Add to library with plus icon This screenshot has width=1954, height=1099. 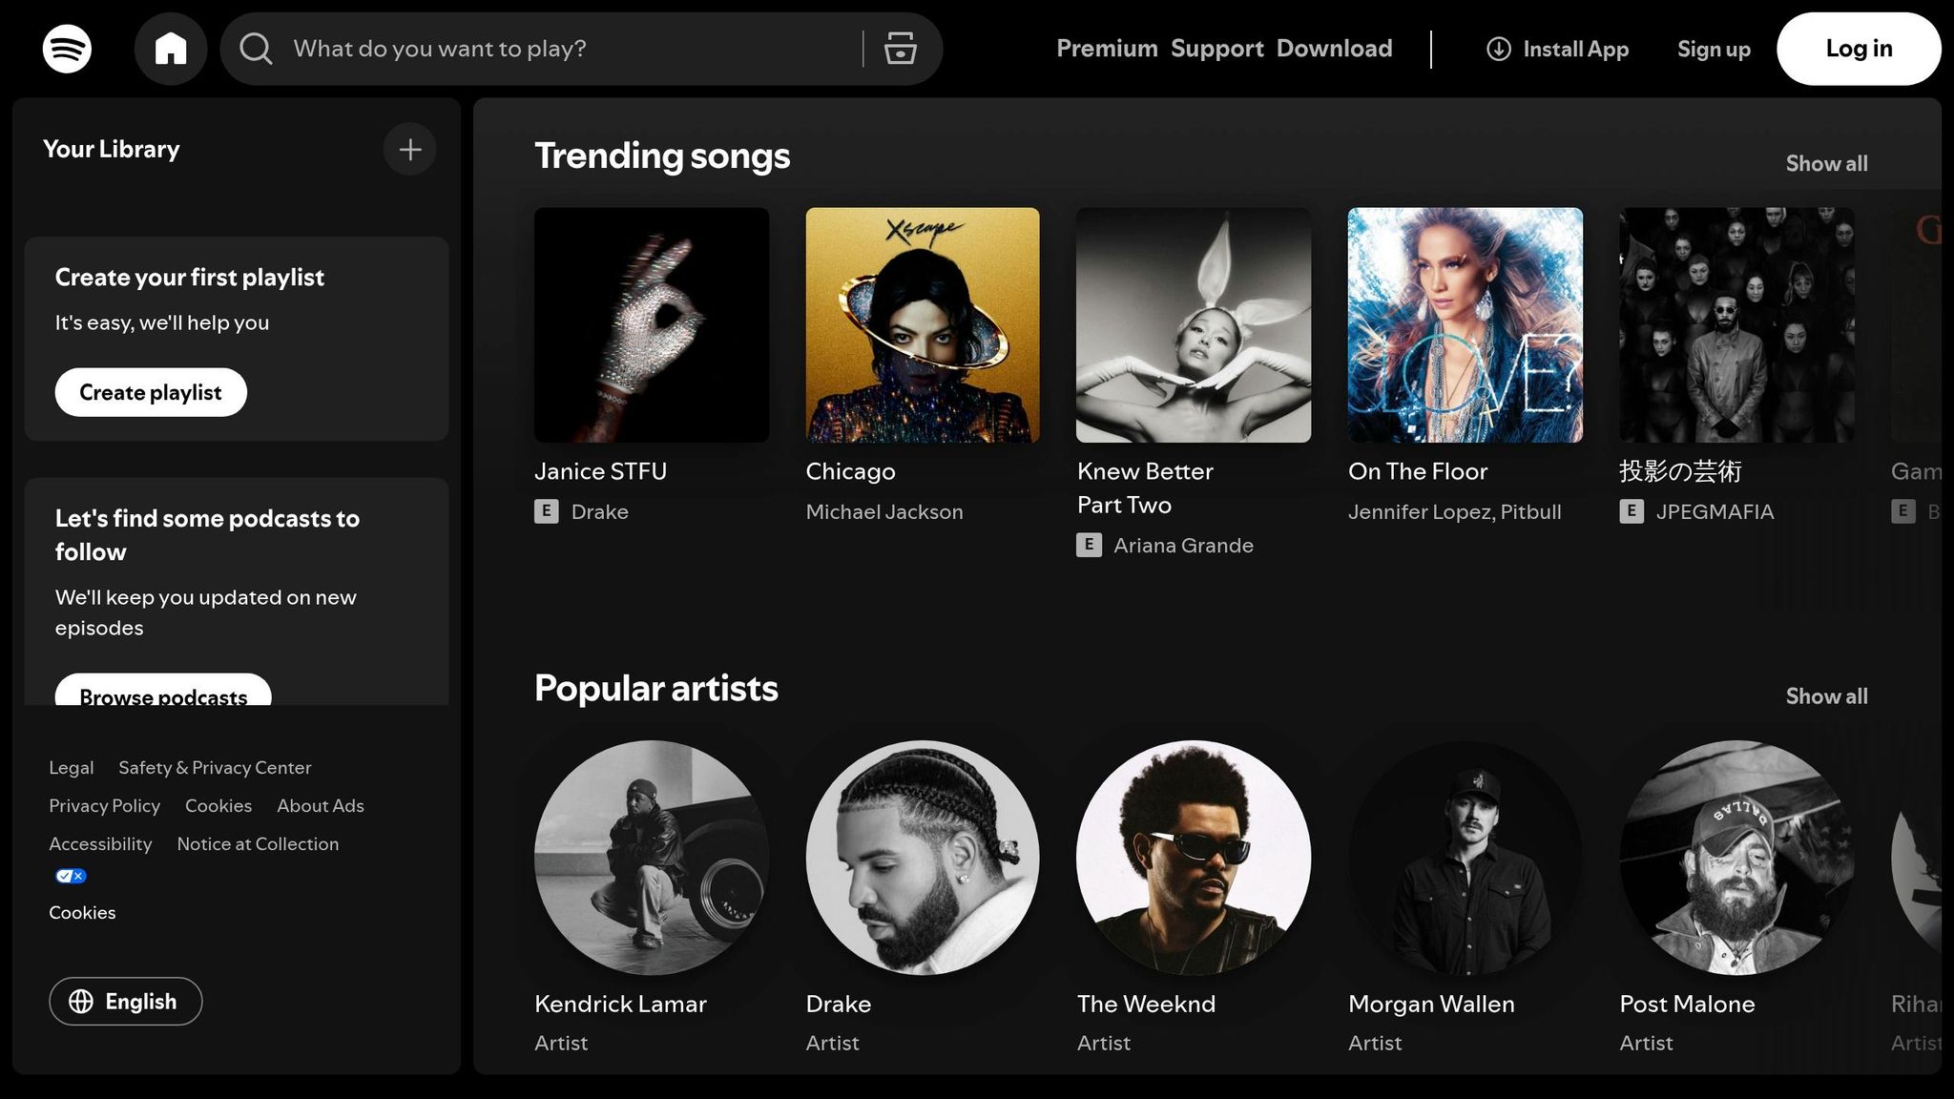[410, 149]
